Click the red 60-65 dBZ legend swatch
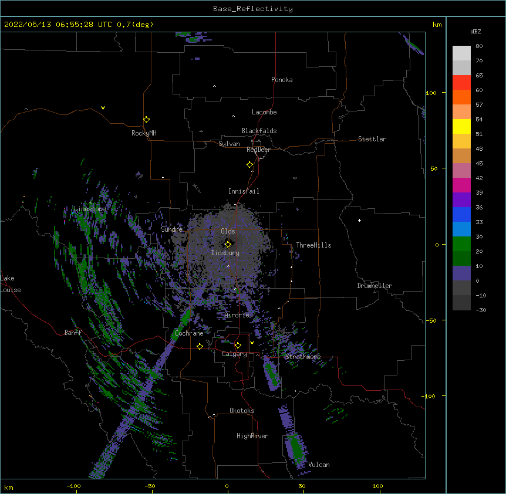 point(461,83)
